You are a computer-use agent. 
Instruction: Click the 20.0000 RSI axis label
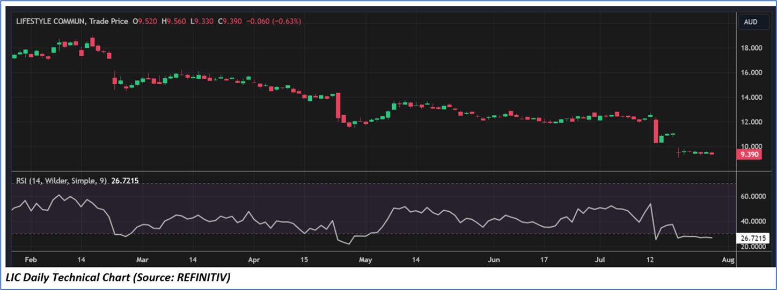pos(753,247)
